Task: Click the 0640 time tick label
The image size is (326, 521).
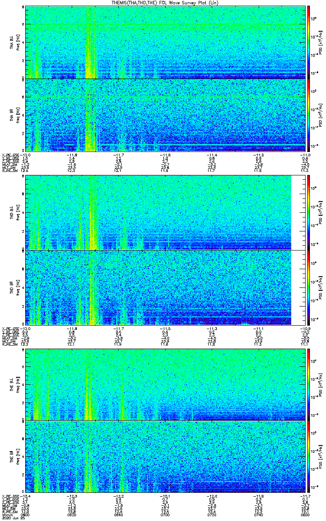Action: click(119, 515)
